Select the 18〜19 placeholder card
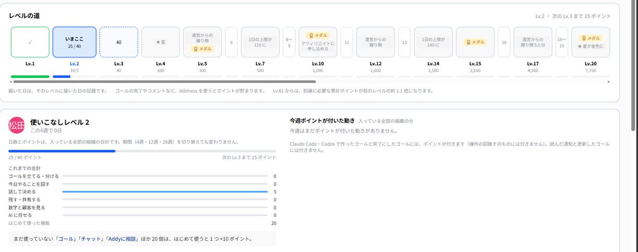638x252 pixels. (x=562, y=42)
